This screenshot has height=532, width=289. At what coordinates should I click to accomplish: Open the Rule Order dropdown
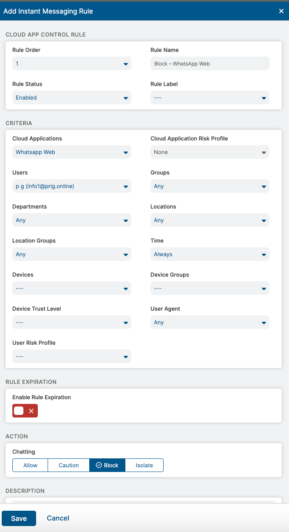pos(72,63)
